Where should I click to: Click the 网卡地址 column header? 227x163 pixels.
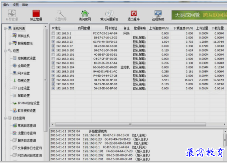click(x=105, y=28)
